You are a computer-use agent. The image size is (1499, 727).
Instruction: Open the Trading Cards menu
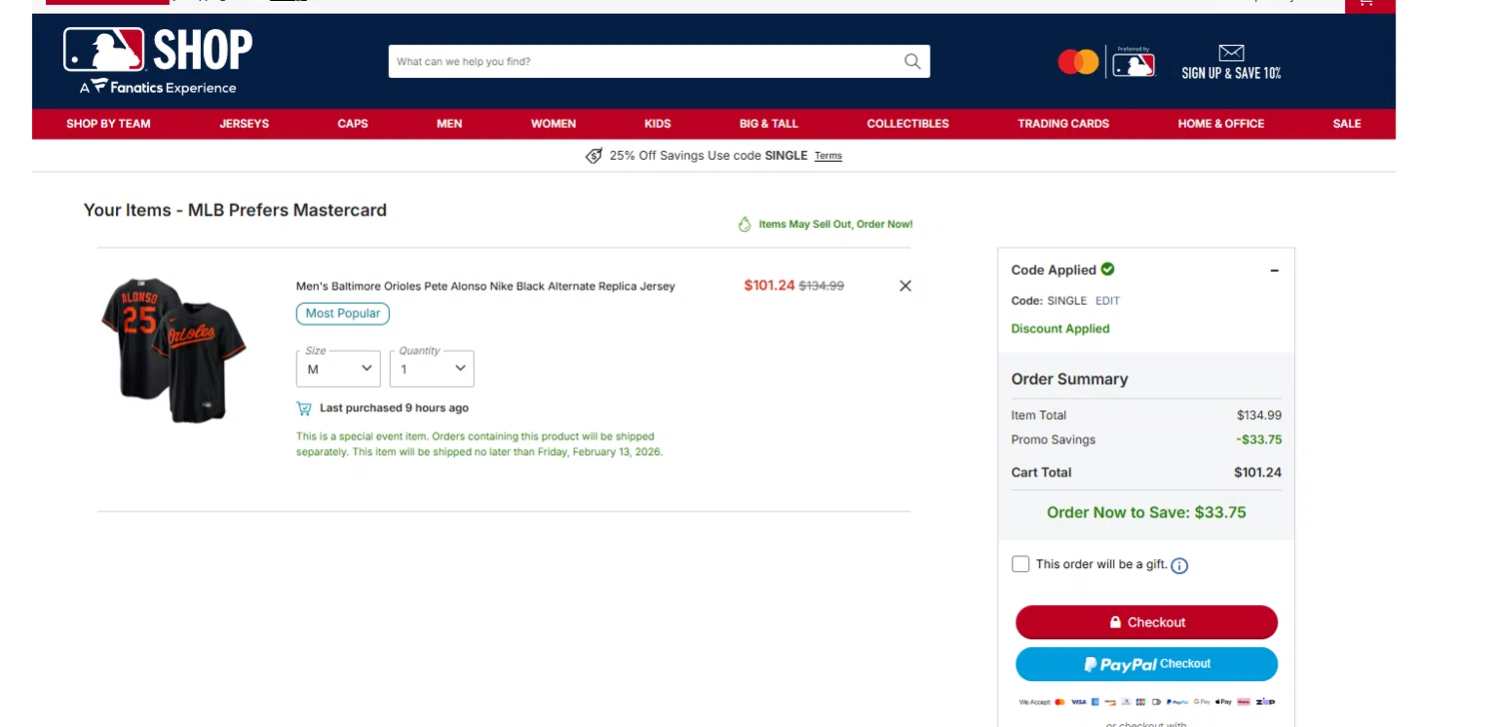tap(1063, 124)
